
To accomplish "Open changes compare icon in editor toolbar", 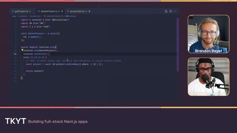I will tap(166, 11).
